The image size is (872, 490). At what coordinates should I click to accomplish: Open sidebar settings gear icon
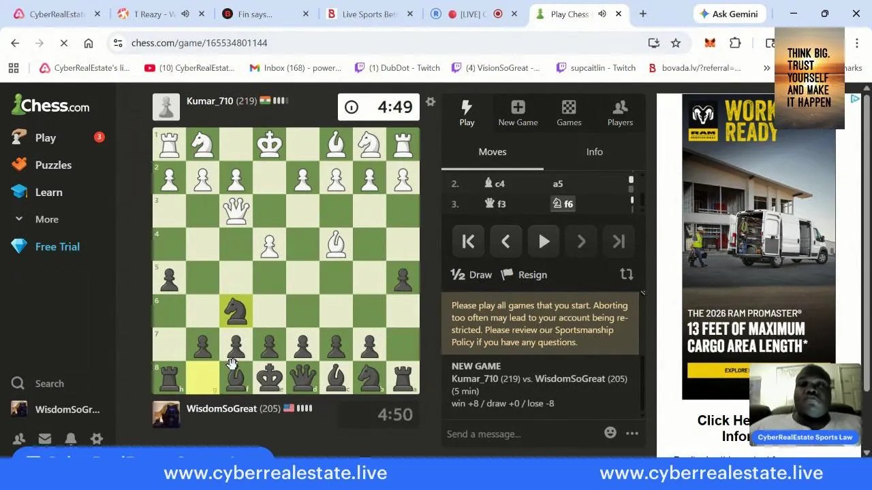point(97,439)
